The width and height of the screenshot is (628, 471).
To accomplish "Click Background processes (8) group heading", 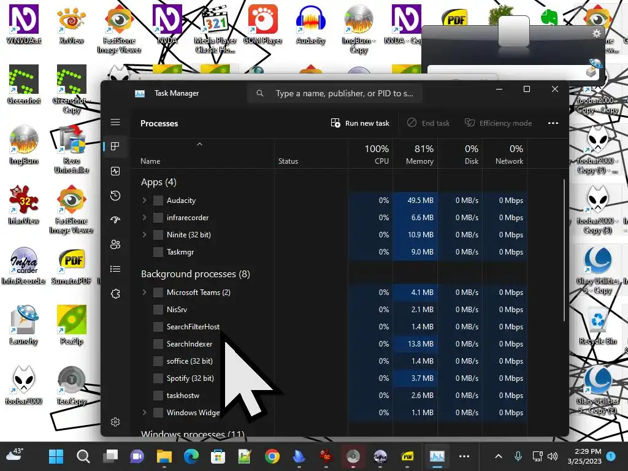I will [x=196, y=274].
